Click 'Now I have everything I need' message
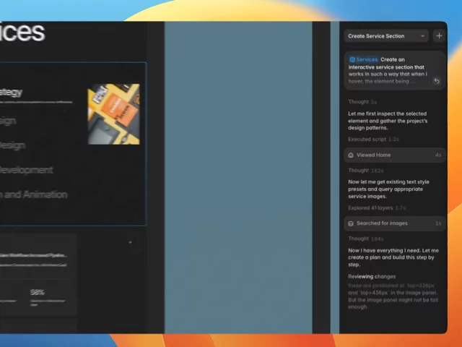The width and height of the screenshot is (462, 347). [x=393, y=257]
